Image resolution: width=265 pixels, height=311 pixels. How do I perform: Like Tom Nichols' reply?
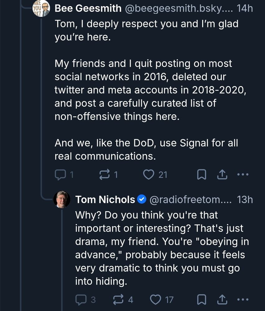(x=155, y=300)
